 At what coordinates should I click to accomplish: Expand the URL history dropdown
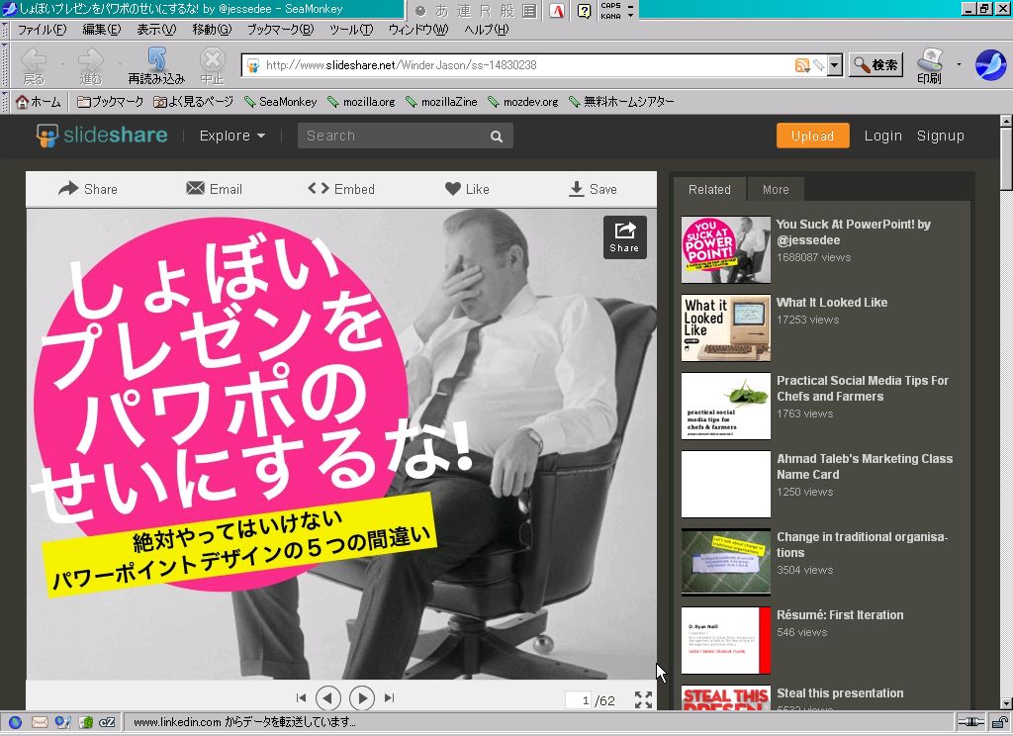pyautogui.click(x=835, y=65)
